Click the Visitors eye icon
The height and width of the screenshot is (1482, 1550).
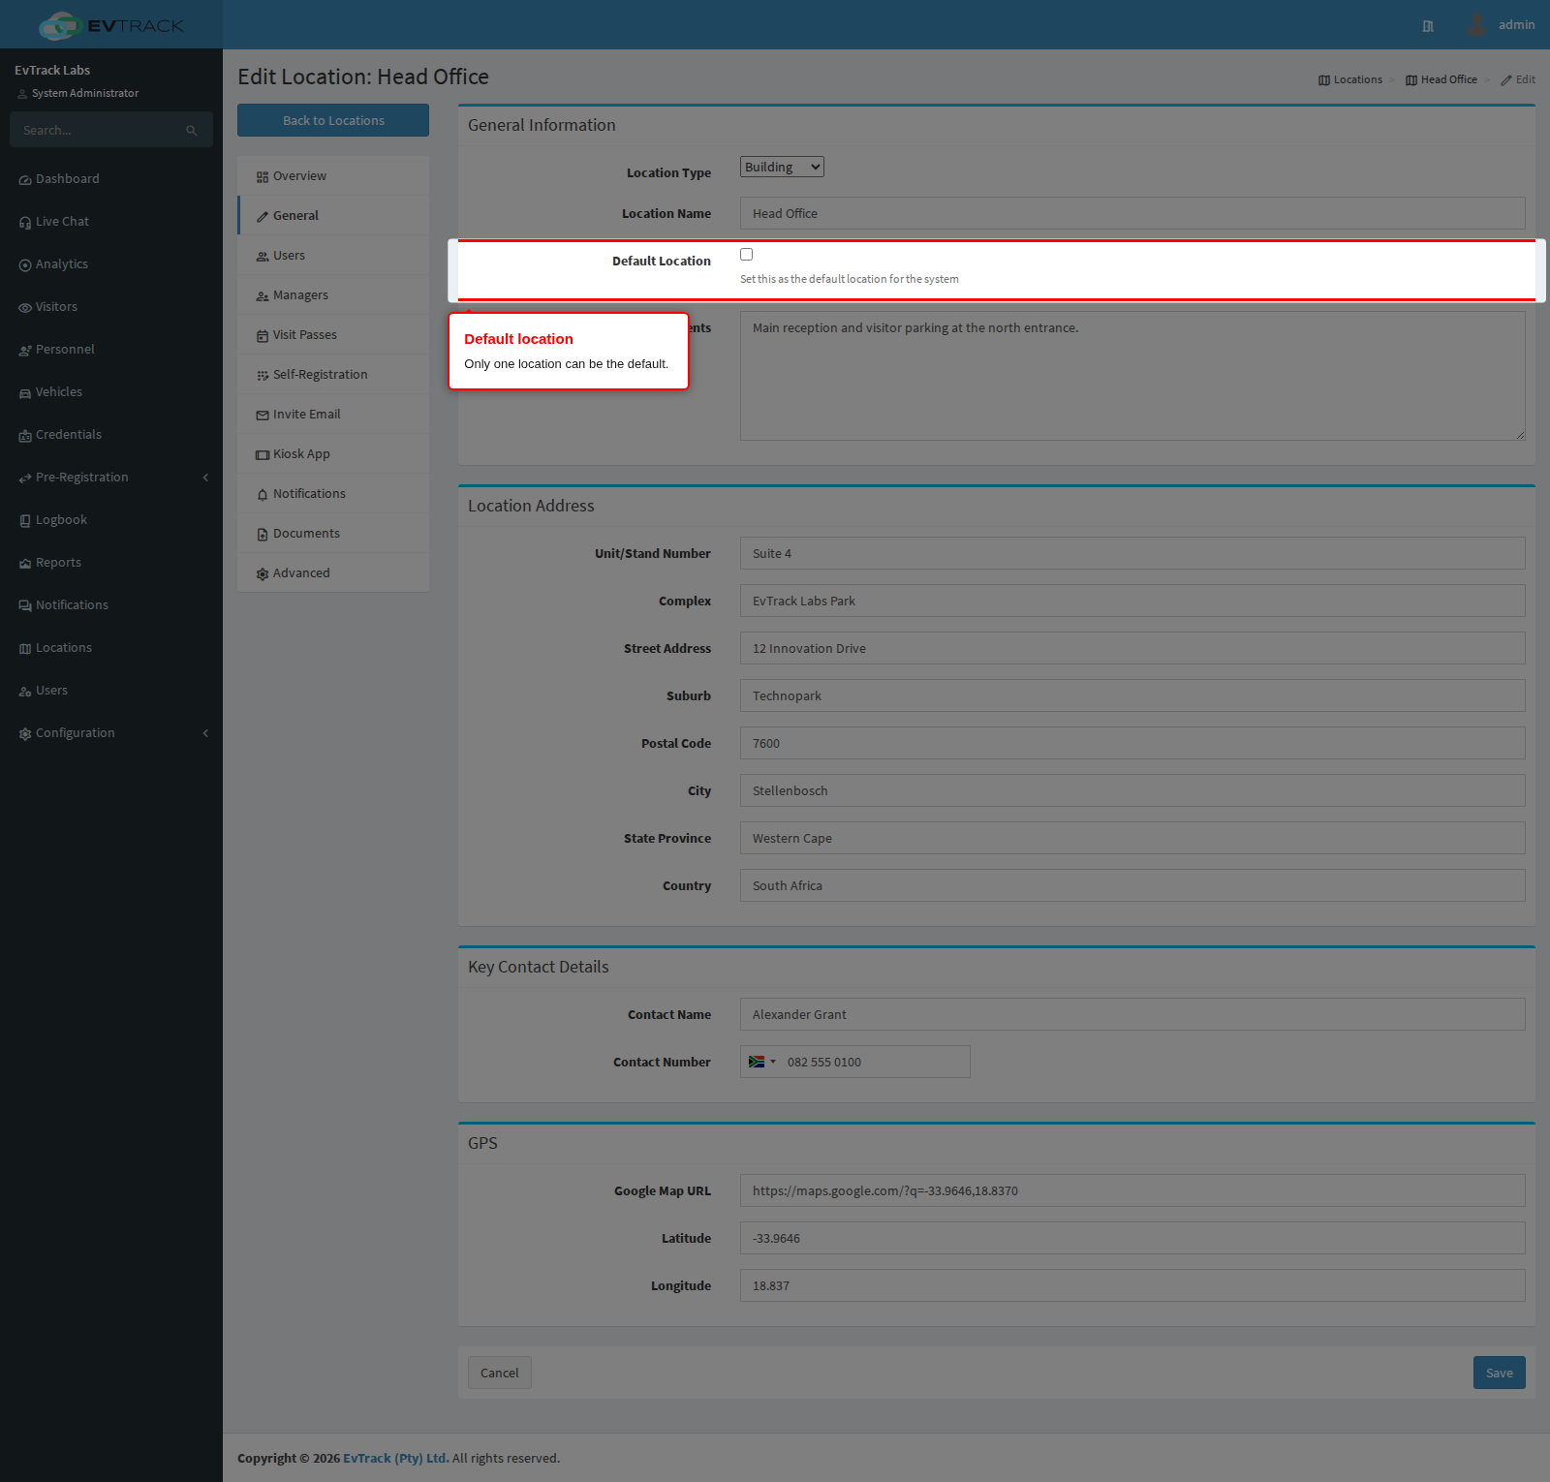pyautogui.click(x=25, y=308)
